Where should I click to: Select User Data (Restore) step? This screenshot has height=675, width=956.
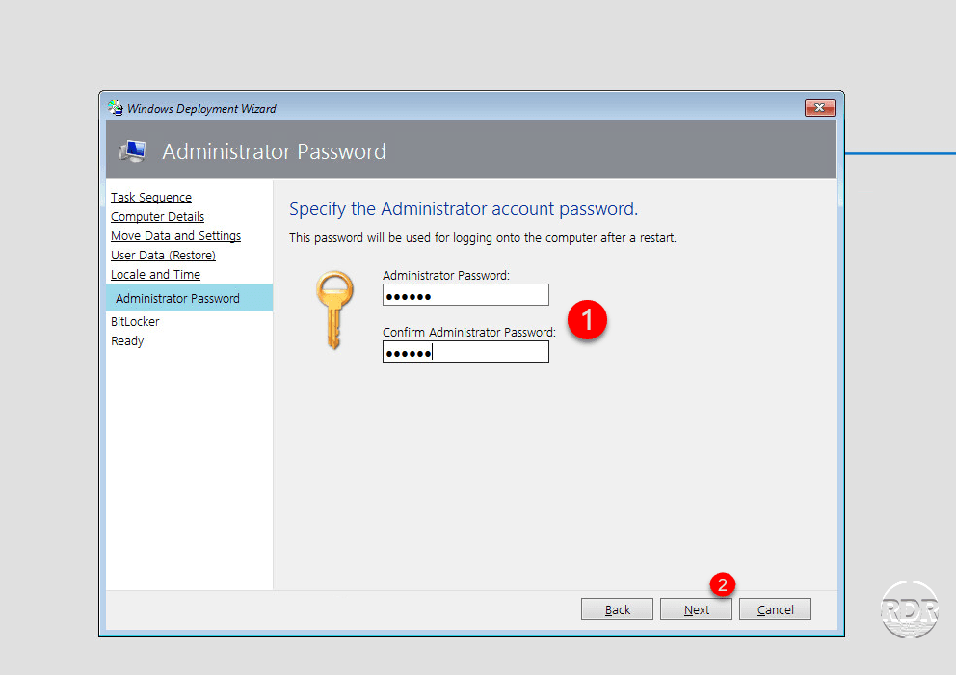pyautogui.click(x=163, y=256)
